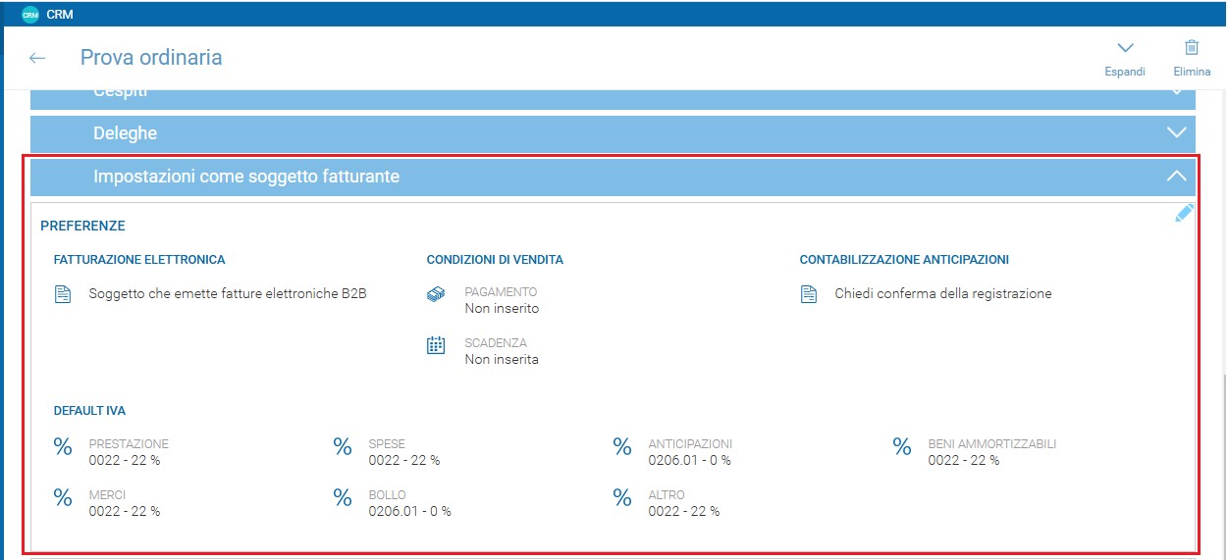The image size is (1228, 560).
Task: Click the CRM app logo icon
Action: (x=30, y=15)
